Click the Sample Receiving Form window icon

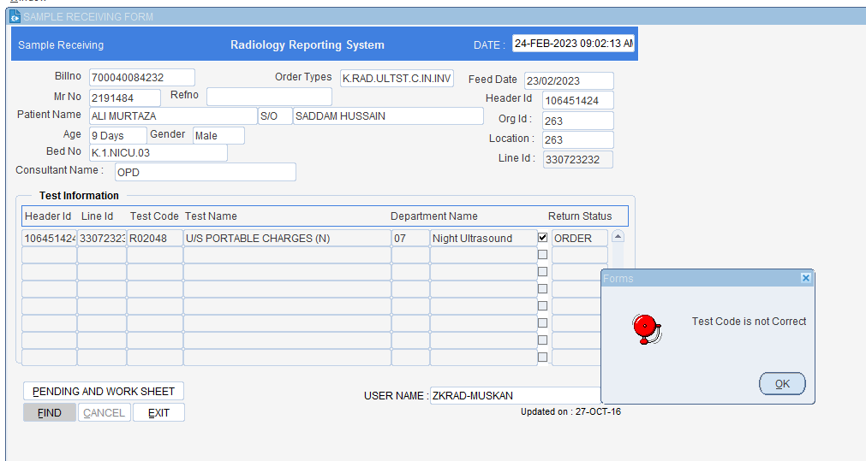pyautogui.click(x=14, y=16)
